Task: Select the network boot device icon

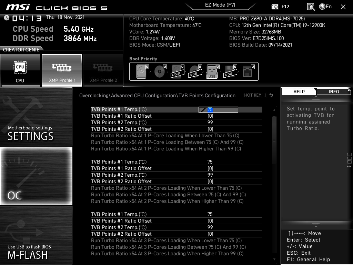Action: point(248,71)
